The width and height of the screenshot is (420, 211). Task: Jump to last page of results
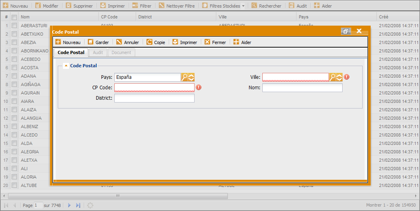pos(78,205)
